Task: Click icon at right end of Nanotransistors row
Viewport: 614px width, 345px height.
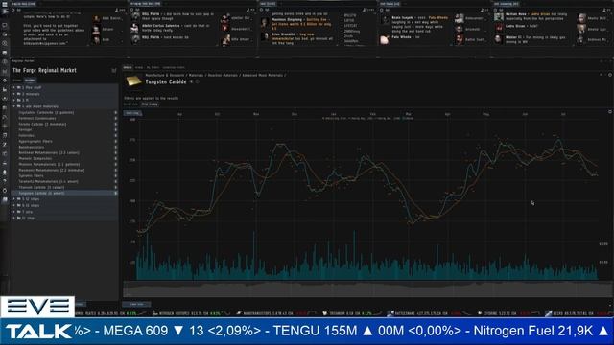Action: (115, 147)
